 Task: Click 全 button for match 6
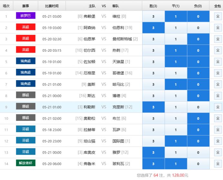pyautogui.click(x=218, y=73)
